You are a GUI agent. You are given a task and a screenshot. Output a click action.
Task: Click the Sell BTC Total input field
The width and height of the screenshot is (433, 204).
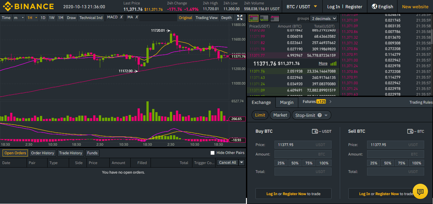[396, 172]
